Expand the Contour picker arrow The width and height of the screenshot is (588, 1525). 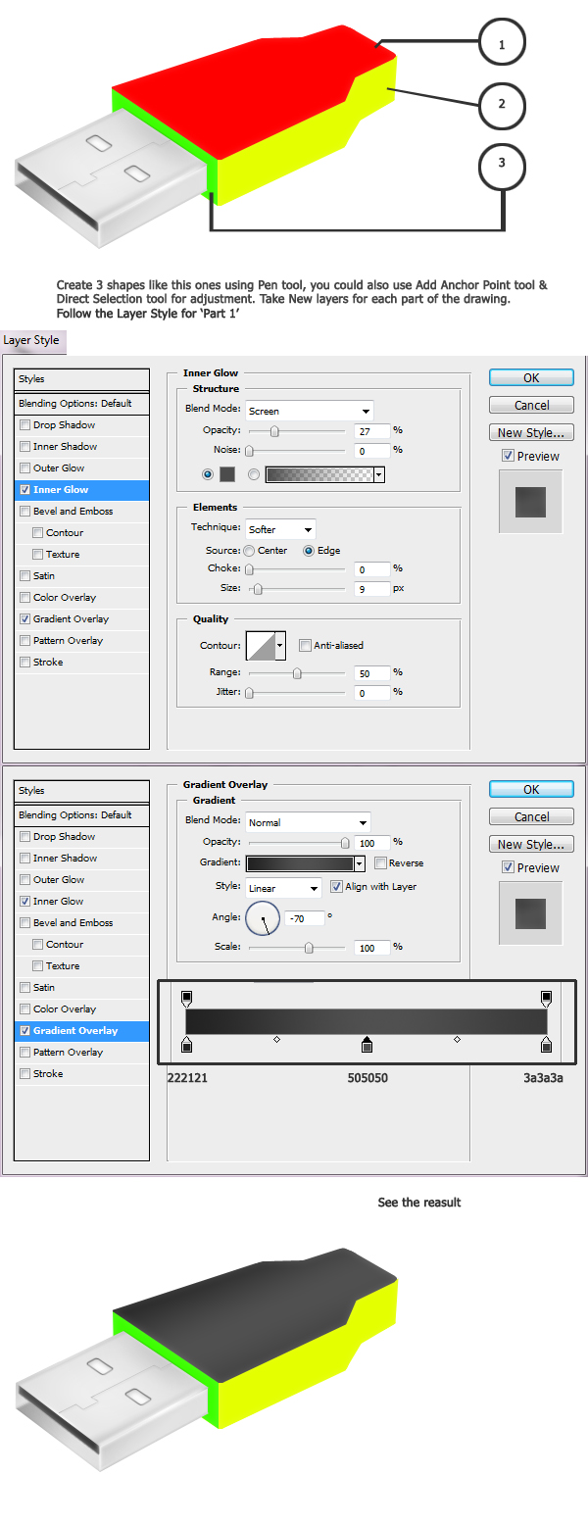pyautogui.click(x=280, y=645)
